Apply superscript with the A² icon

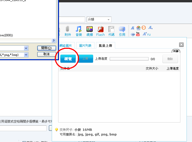[x=145, y=34]
